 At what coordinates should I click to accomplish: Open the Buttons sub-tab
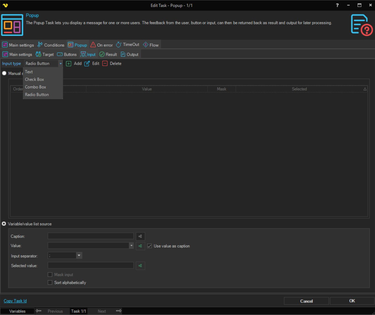point(67,54)
